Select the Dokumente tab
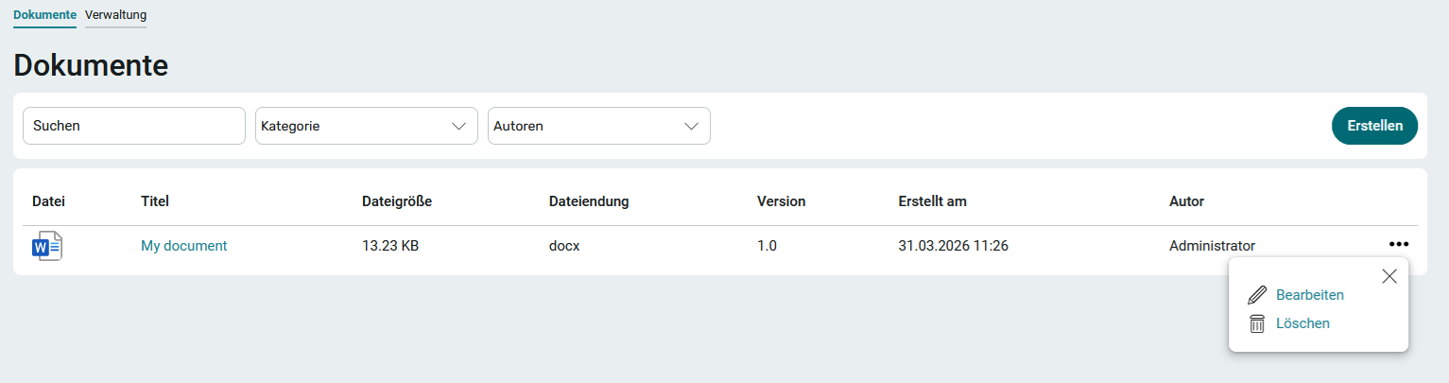Screen dimensions: 1449x383 (44, 15)
